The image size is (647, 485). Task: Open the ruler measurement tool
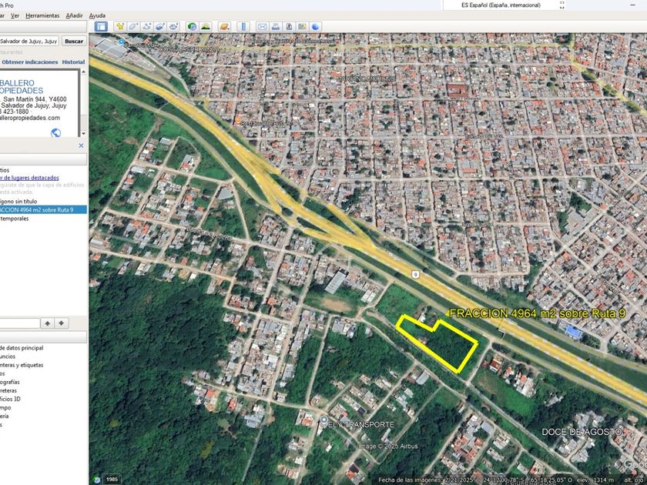point(243,27)
